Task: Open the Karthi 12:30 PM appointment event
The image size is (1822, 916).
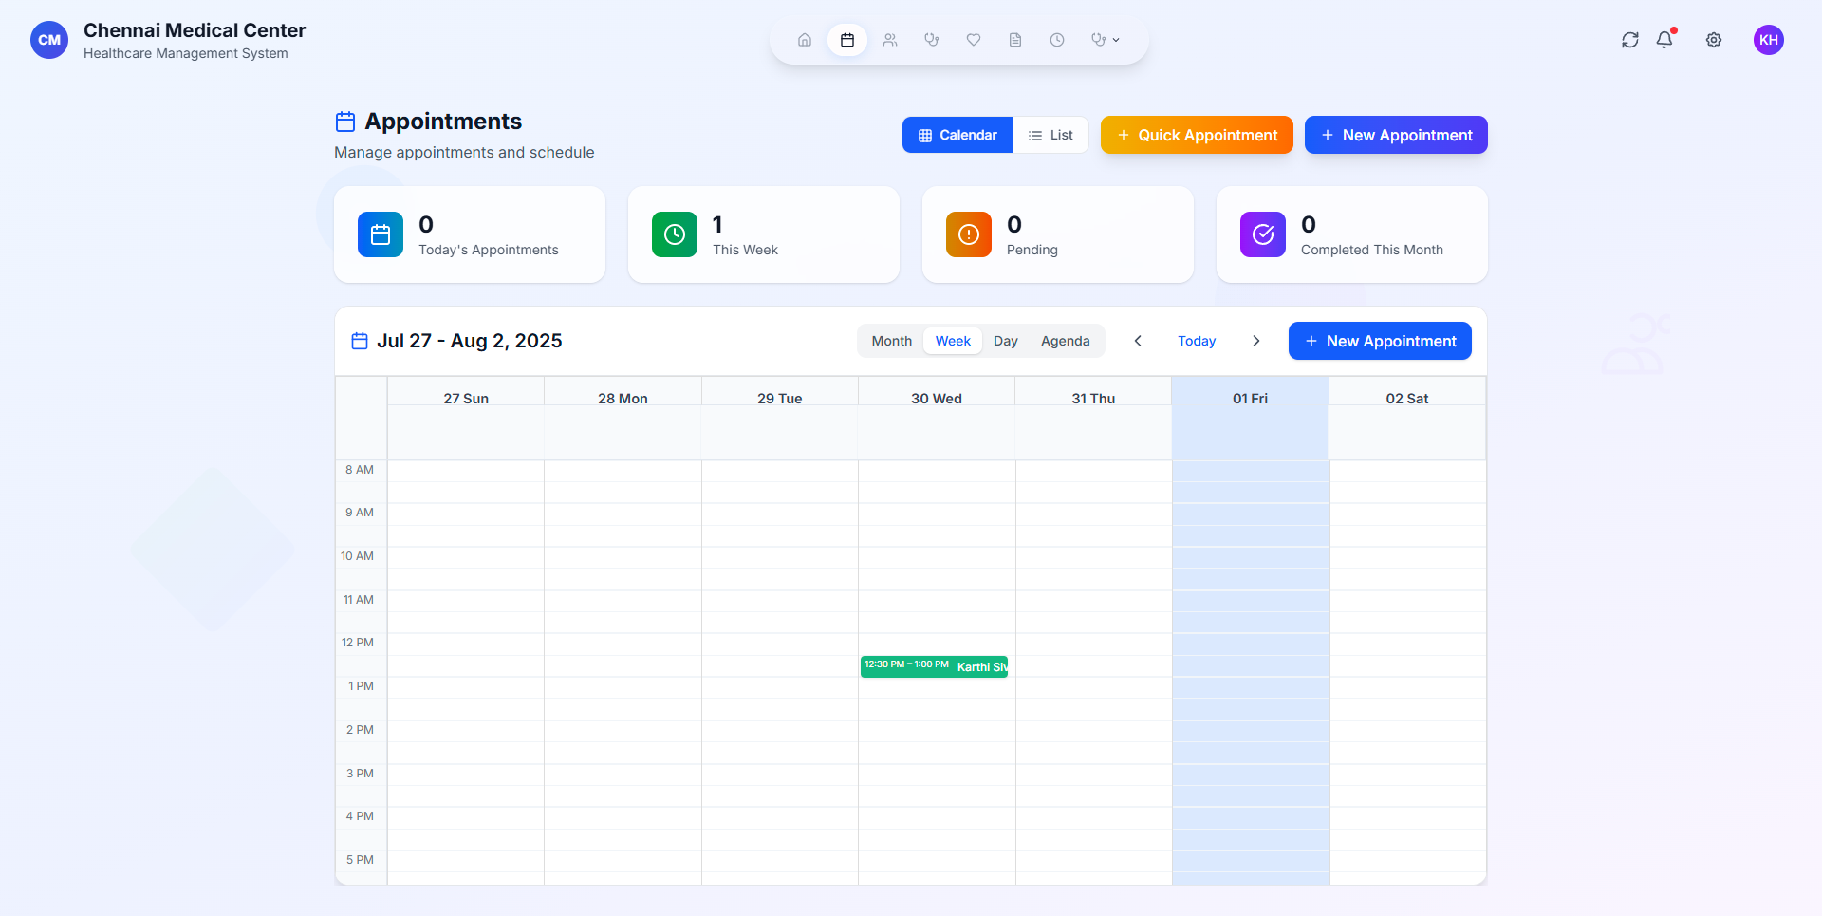Action: [x=935, y=666]
